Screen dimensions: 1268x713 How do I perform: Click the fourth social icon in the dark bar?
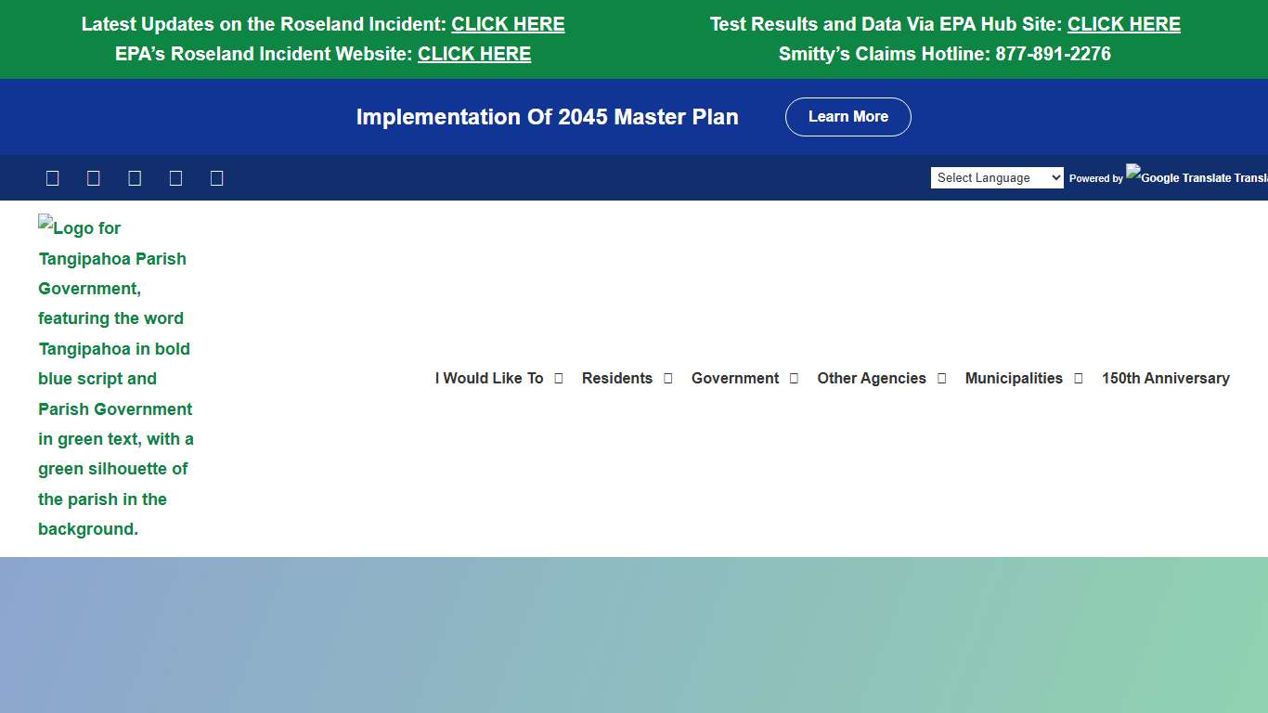[x=175, y=178]
